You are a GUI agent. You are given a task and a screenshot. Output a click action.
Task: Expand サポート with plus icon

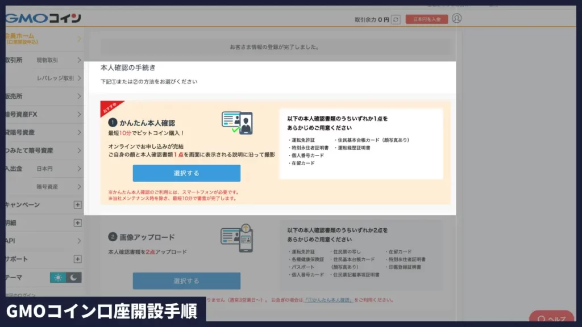tap(77, 259)
